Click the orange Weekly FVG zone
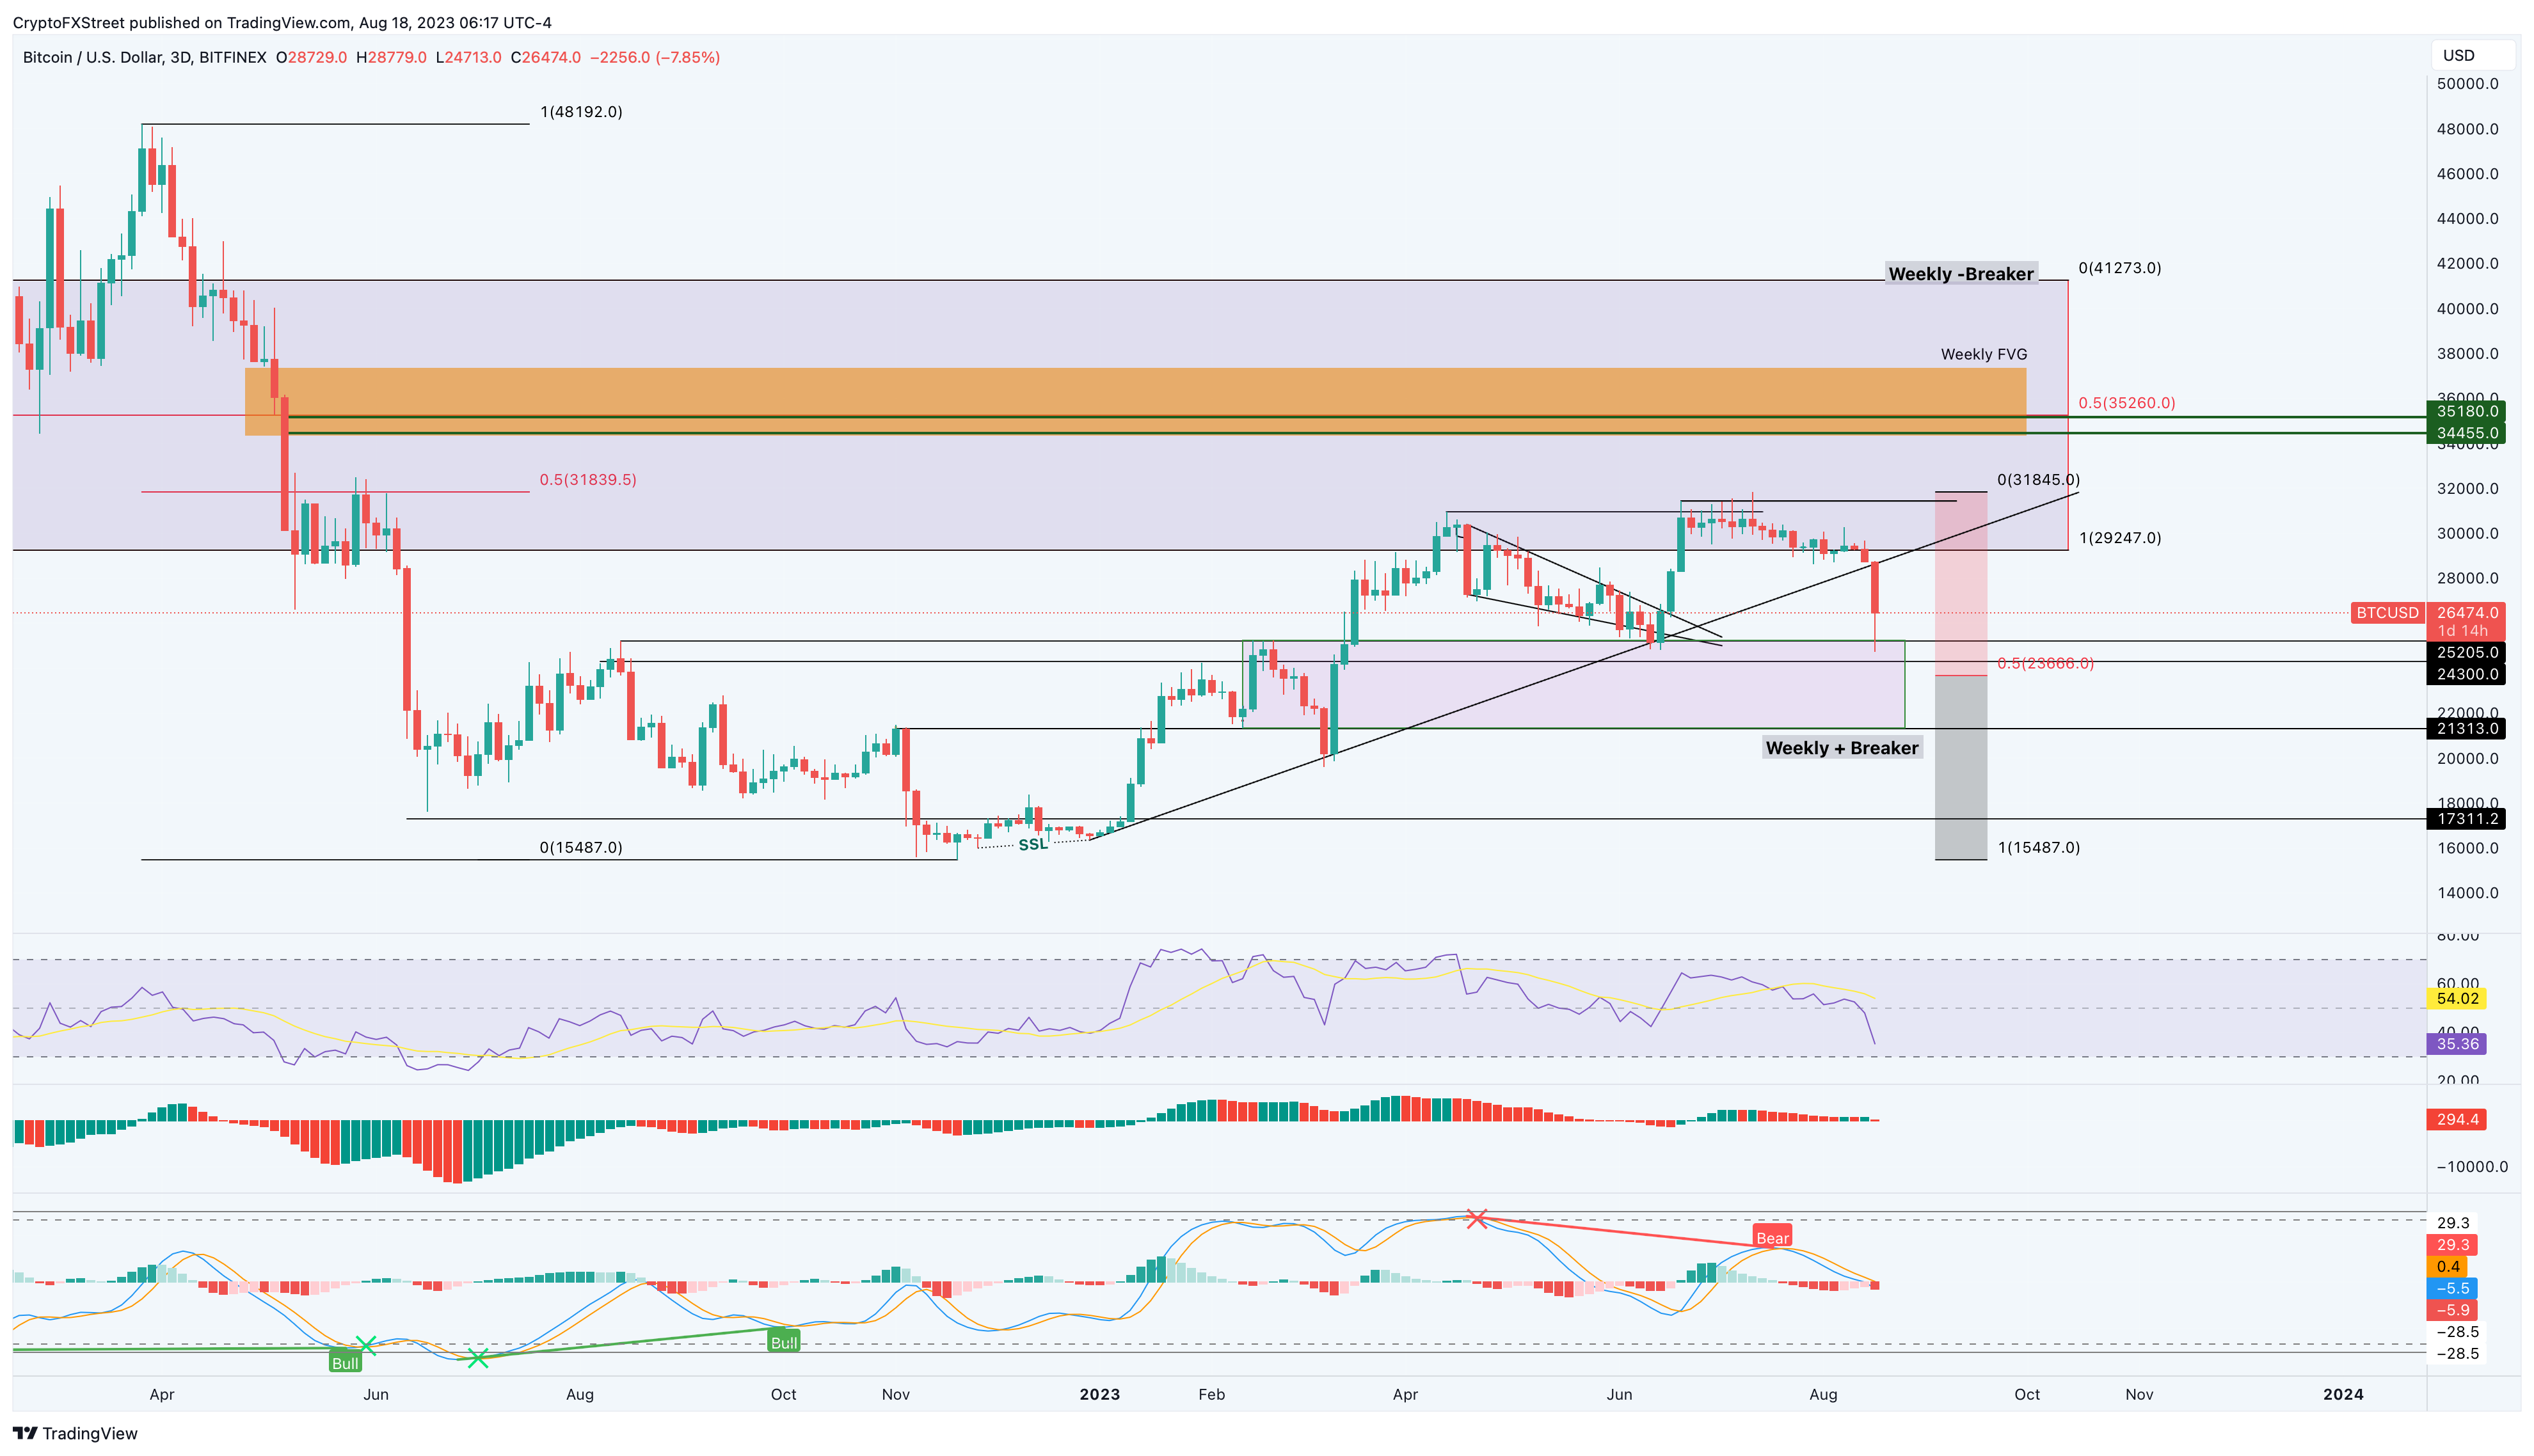This screenshot has width=2534, height=1456. [1100, 392]
